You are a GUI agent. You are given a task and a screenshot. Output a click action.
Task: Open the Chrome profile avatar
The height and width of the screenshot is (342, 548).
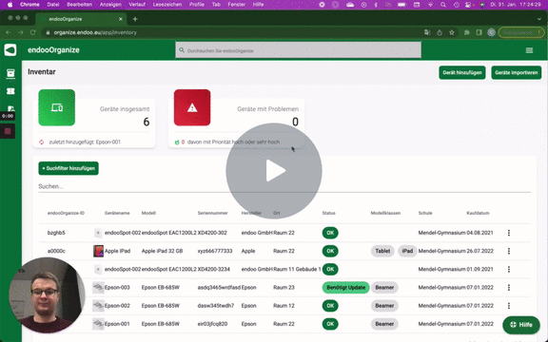coord(491,32)
